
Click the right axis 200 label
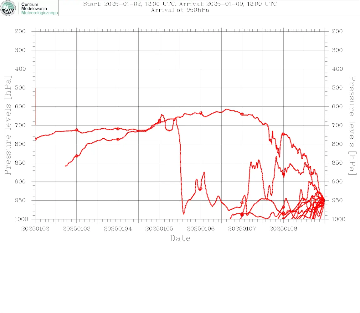point(337,31)
